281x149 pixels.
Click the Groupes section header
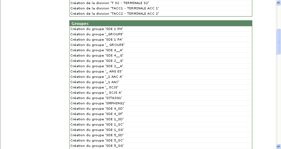(161, 23)
